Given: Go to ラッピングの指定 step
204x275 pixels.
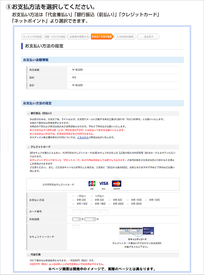Looking at the screenshot, I should pos(33,37).
